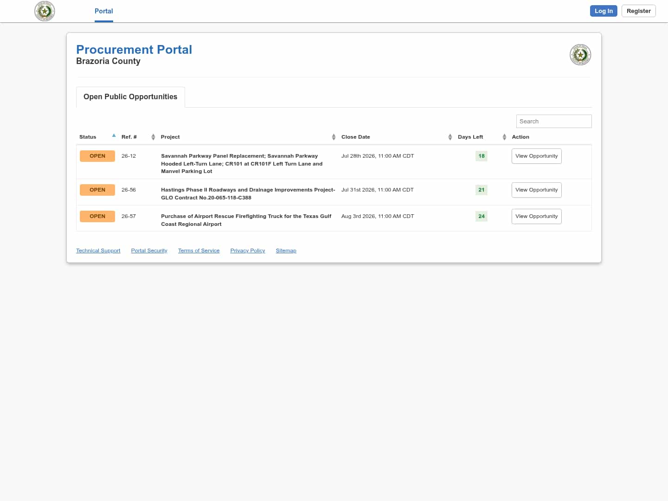The width and height of the screenshot is (668, 501).
Task: Click the county seal logo in the top navigation bar
Action: coord(45,11)
